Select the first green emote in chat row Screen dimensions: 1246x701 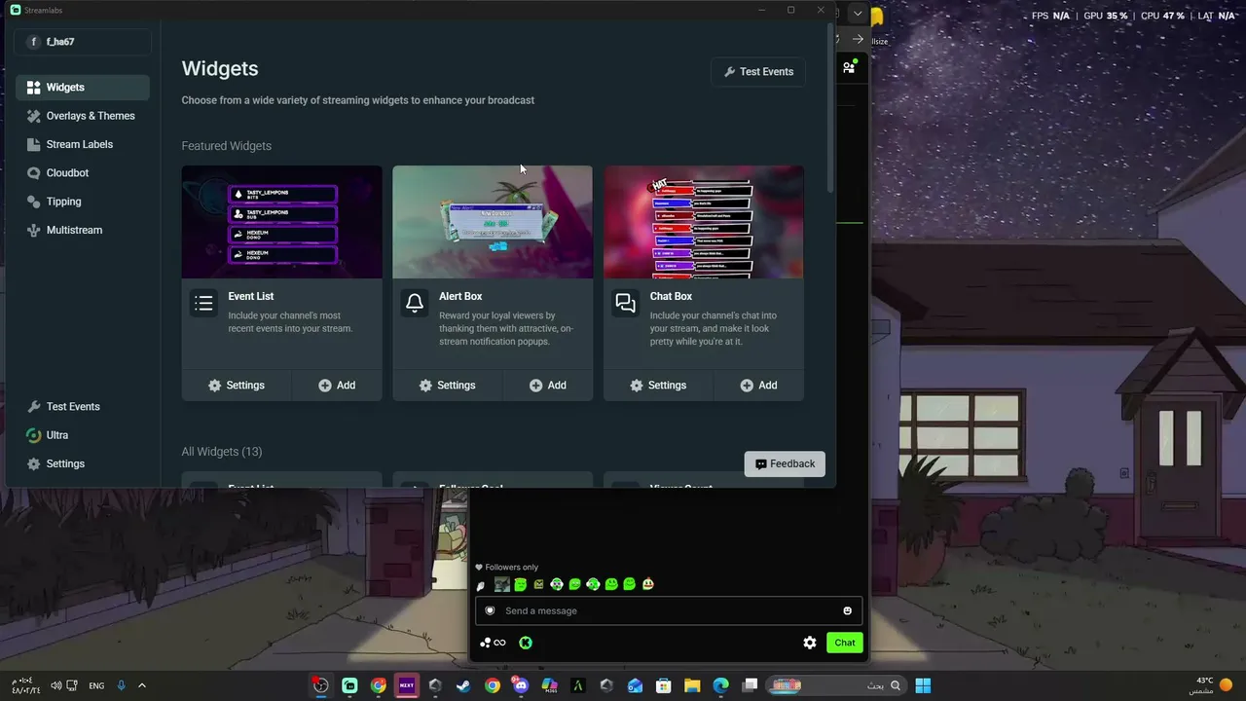tap(521, 585)
